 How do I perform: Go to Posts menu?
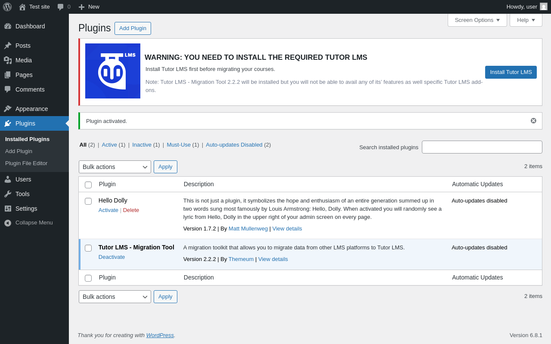click(x=34, y=46)
